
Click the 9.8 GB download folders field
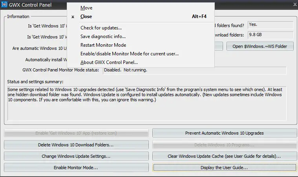(x=271, y=35)
